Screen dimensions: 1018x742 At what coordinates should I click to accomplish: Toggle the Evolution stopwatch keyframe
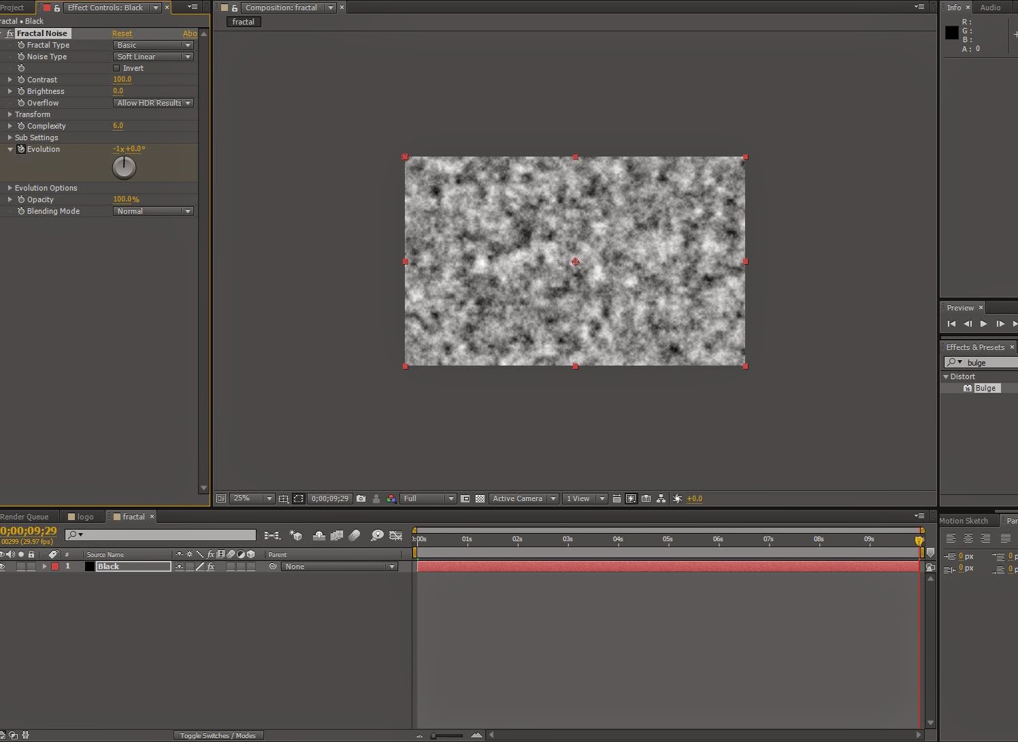pyautogui.click(x=21, y=149)
